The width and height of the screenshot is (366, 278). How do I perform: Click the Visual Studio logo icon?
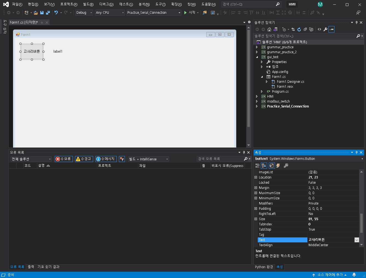click(6, 4)
